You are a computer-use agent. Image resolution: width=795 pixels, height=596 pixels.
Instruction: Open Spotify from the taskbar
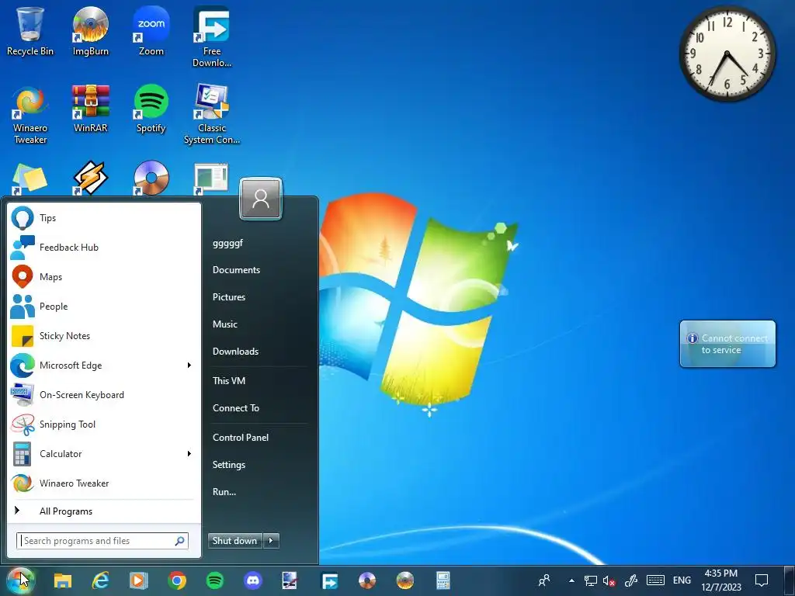[215, 580]
